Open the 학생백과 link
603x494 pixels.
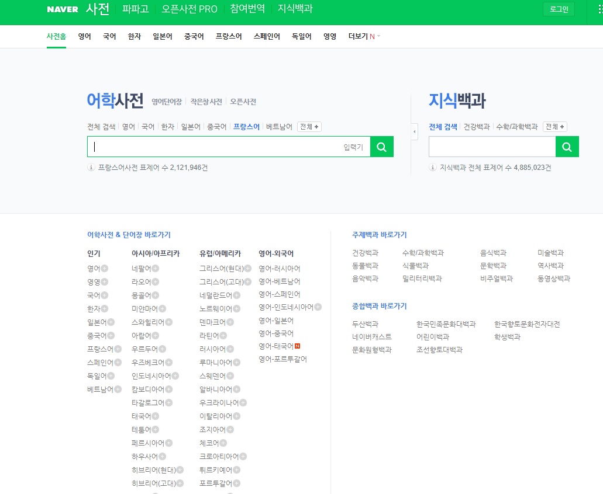507,336
